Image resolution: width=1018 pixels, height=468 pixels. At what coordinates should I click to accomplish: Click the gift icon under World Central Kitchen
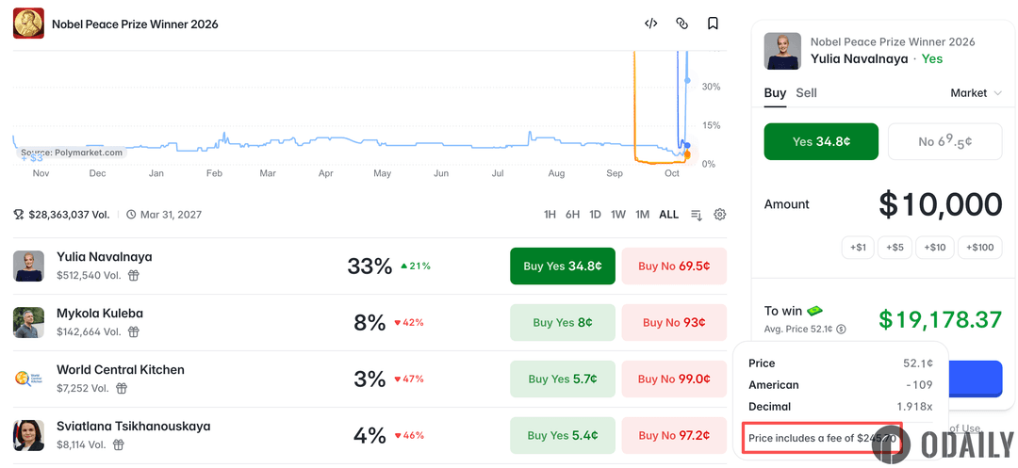pos(122,388)
